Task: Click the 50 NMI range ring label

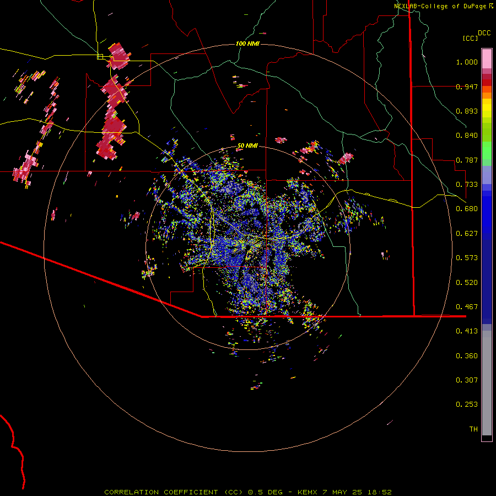Action: click(x=247, y=145)
